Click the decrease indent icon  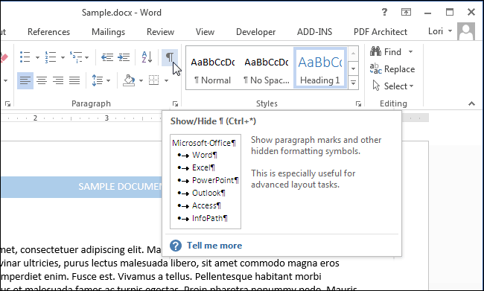pyautogui.click(x=107, y=57)
